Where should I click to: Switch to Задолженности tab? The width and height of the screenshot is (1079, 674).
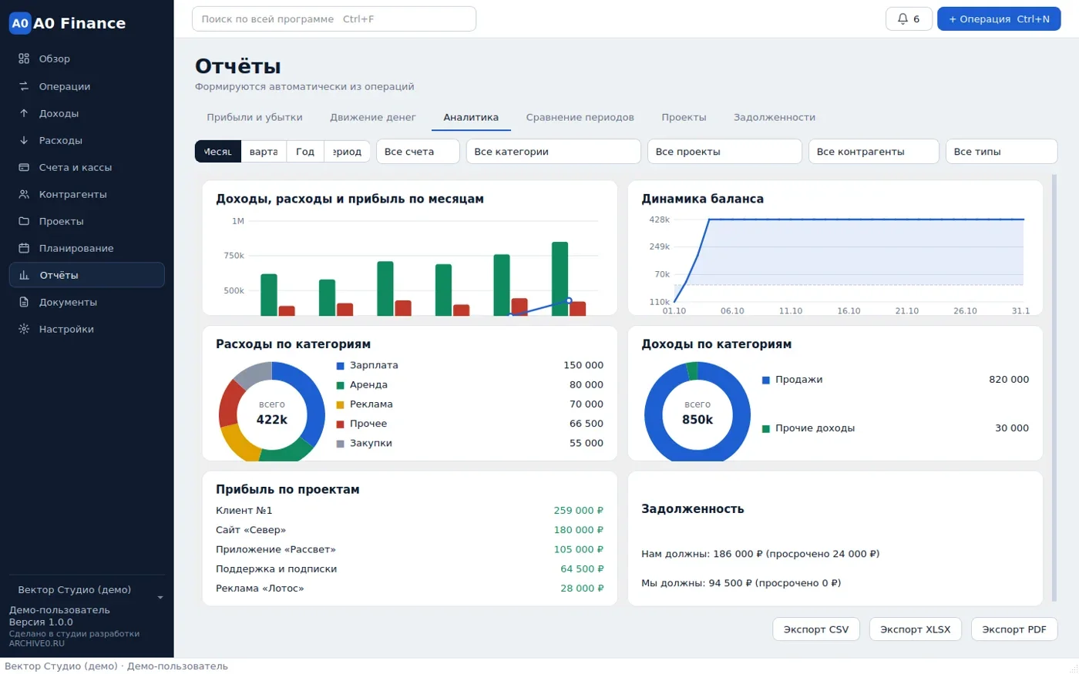[x=775, y=117]
